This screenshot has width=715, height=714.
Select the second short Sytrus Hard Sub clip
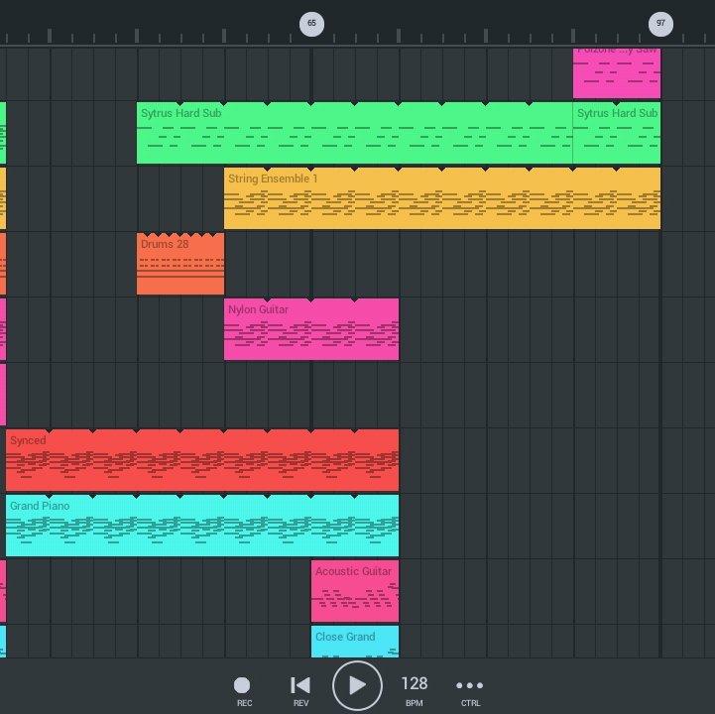617,133
